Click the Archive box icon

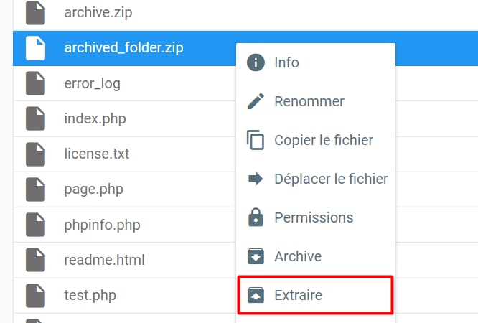point(255,256)
